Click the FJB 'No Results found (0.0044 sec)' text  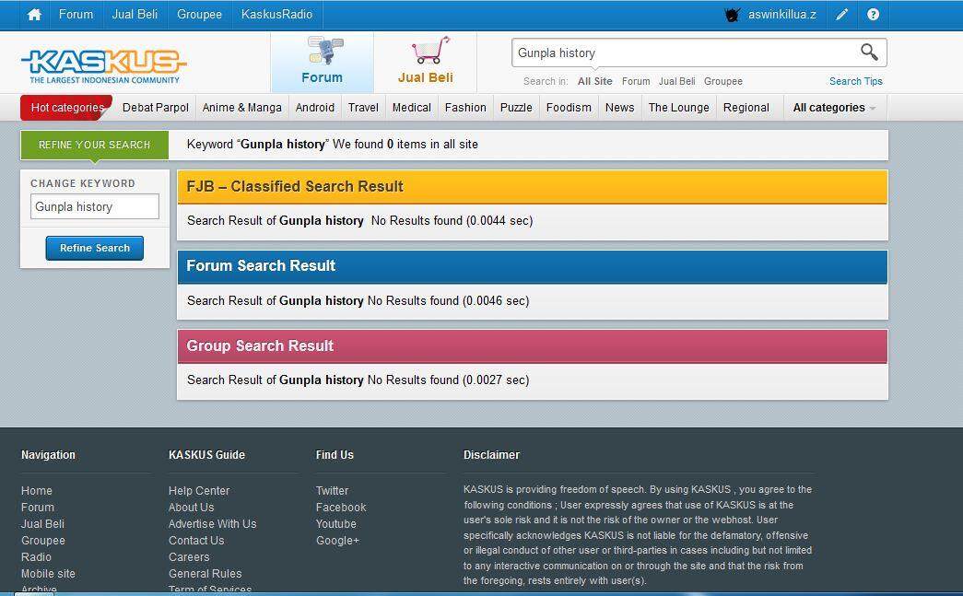(x=452, y=220)
